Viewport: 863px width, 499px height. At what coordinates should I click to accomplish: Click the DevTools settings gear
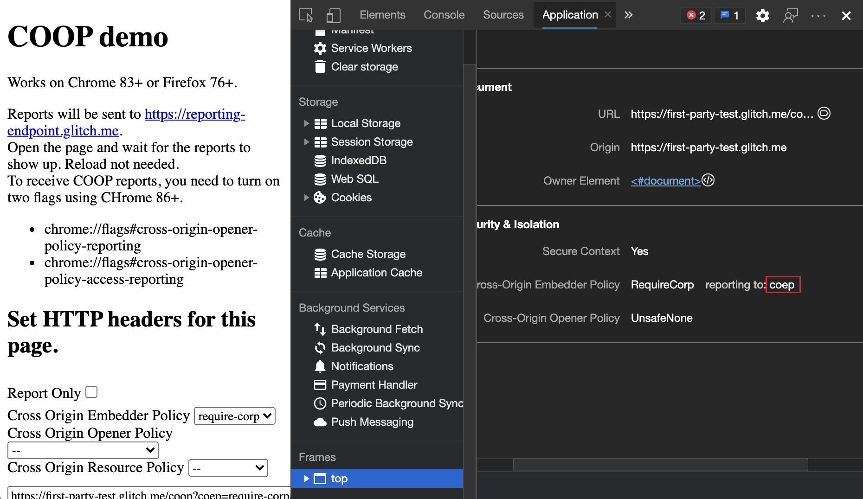[762, 15]
